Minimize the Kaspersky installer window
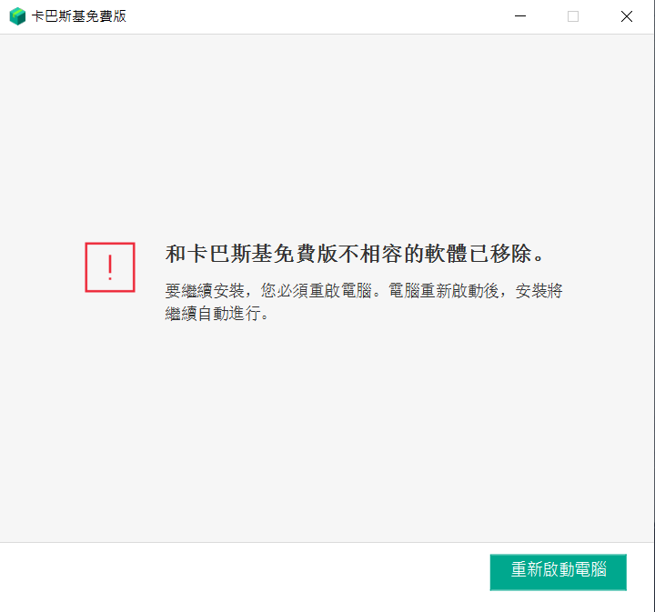The height and width of the screenshot is (612, 655). click(520, 16)
